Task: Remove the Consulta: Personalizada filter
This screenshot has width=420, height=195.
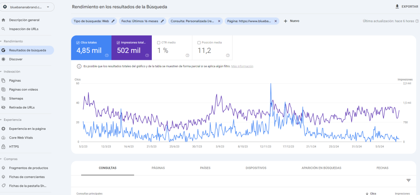Action: [219, 21]
